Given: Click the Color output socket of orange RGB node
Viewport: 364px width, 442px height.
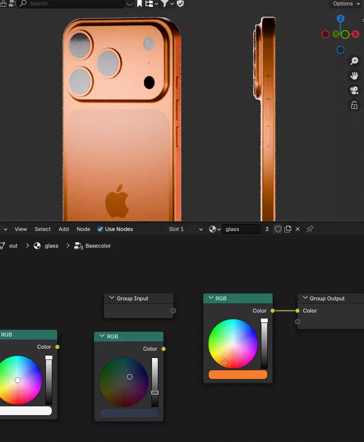Looking at the screenshot, I should 272,311.
